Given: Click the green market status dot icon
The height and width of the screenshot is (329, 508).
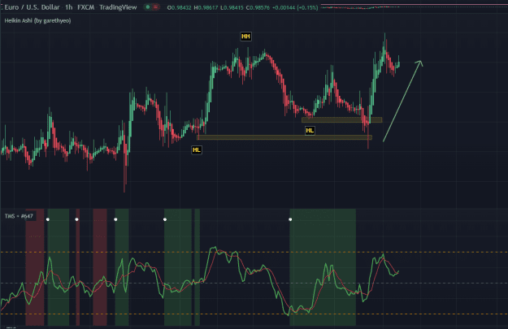Looking at the screenshot, I should (148, 7).
